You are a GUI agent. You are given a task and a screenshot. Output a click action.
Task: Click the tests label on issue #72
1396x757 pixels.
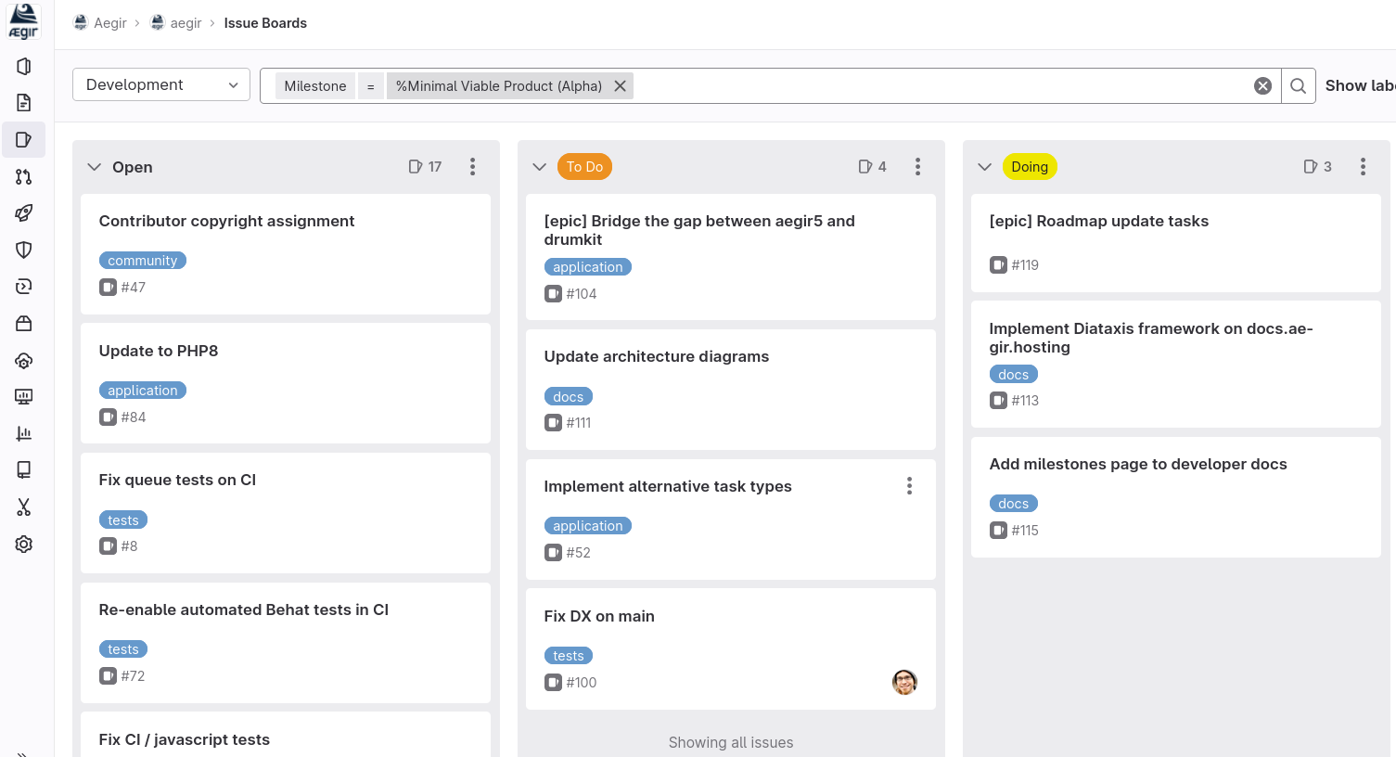tap(123, 649)
